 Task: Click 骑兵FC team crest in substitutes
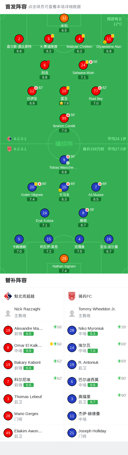point(72,296)
